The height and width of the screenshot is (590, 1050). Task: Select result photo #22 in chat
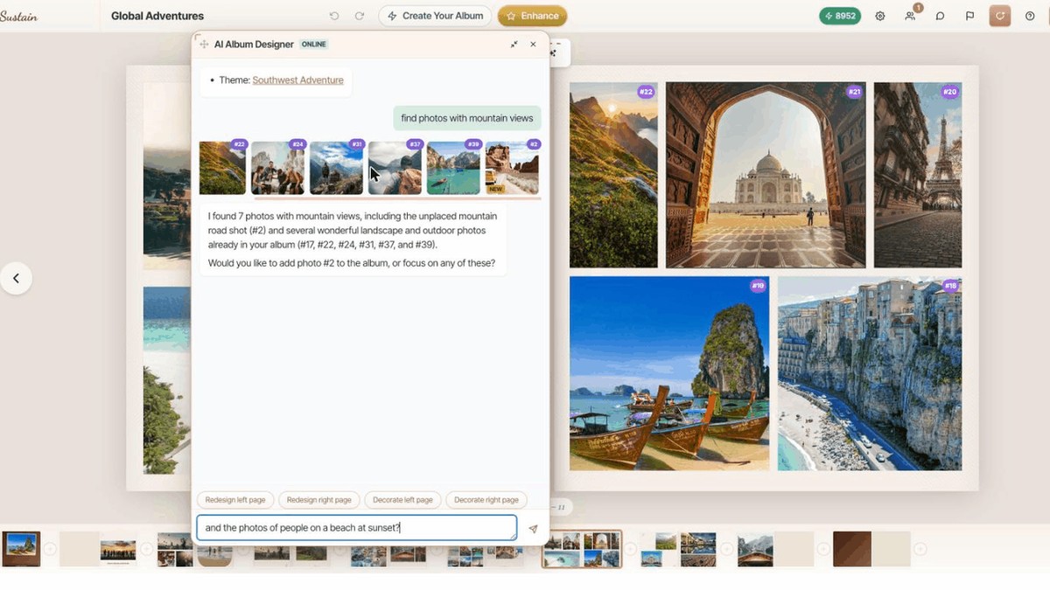click(x=222, y=168)
